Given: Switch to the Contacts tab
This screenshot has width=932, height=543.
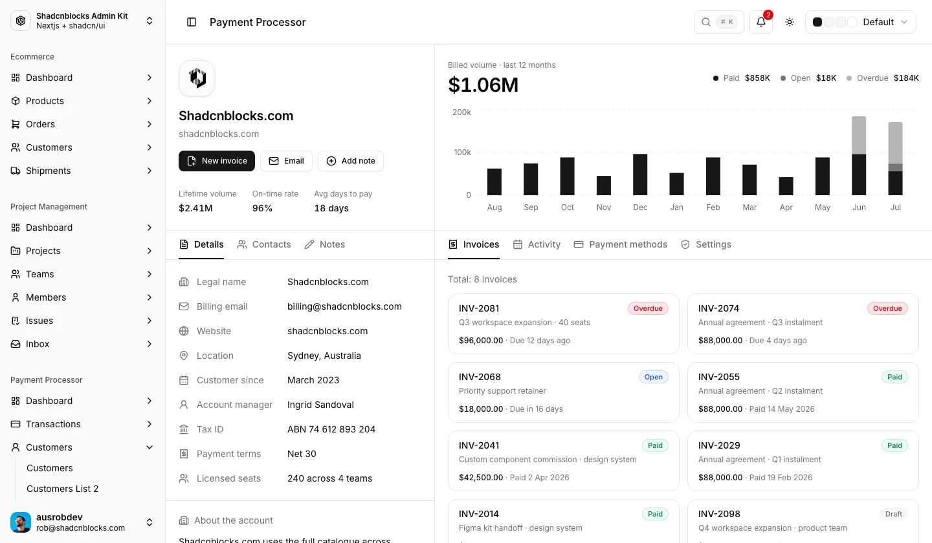Looking at the screenshot, I should click(x=264, y=244).
